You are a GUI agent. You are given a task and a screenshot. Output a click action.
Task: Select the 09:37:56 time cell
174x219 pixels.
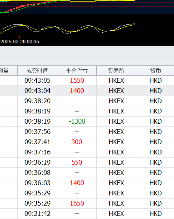pos(37,132)
